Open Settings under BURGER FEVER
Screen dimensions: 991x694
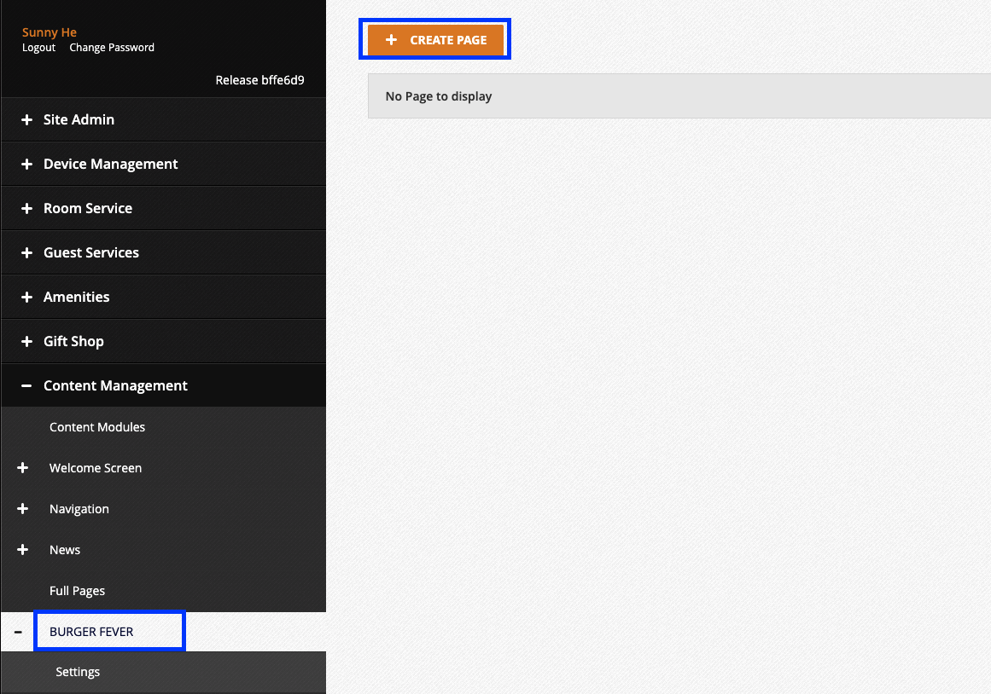[77, 672]
